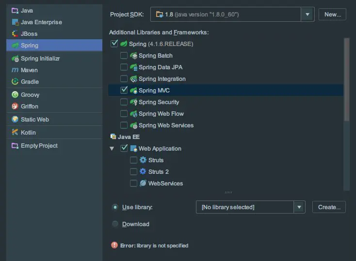The height and width of the screenshot is (261, 356).
Task: Click the frameworks list vertical scrollbar
Action: 346,80
